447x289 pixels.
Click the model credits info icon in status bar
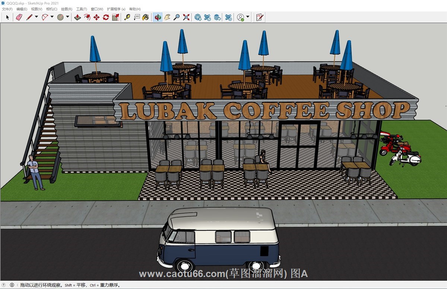pyautogui.click(x=12, y=285)
